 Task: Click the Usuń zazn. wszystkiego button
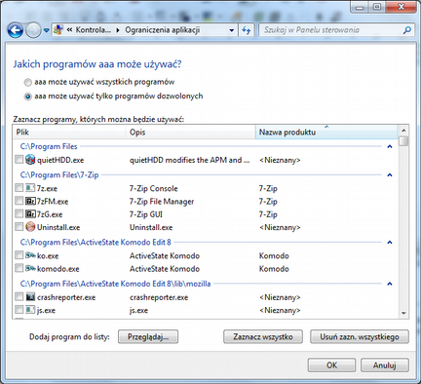(x=360, y=336)
